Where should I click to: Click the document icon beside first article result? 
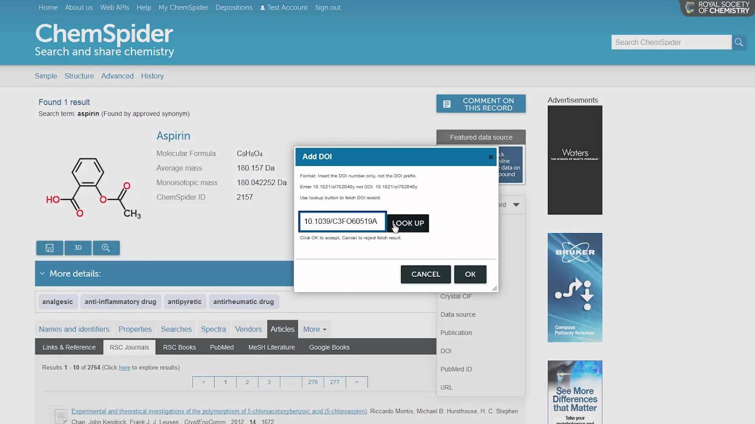click(x=59, y=415)
